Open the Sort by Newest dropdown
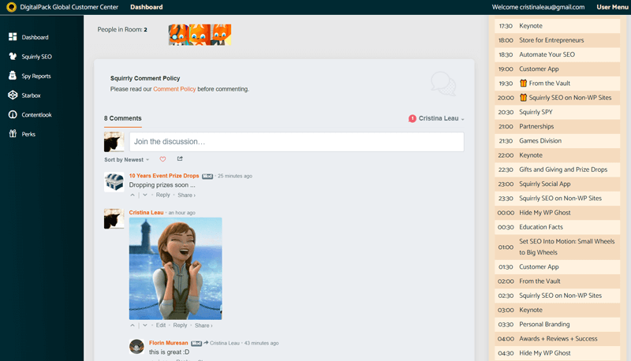Screen dimensions: 631x361 click(126, 159)
